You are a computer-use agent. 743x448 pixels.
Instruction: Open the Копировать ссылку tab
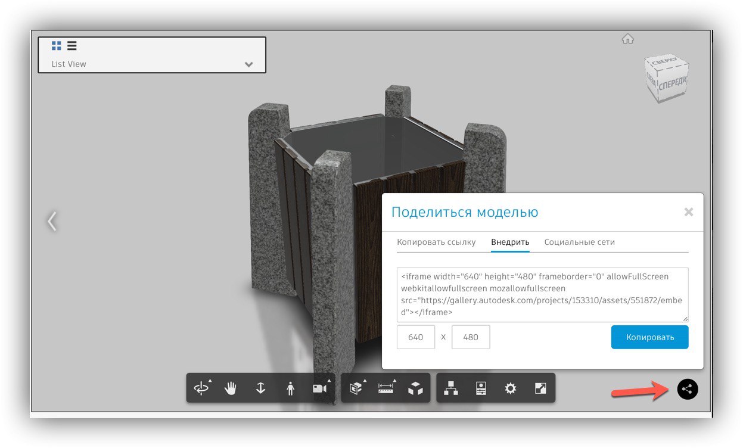(437, 242)
